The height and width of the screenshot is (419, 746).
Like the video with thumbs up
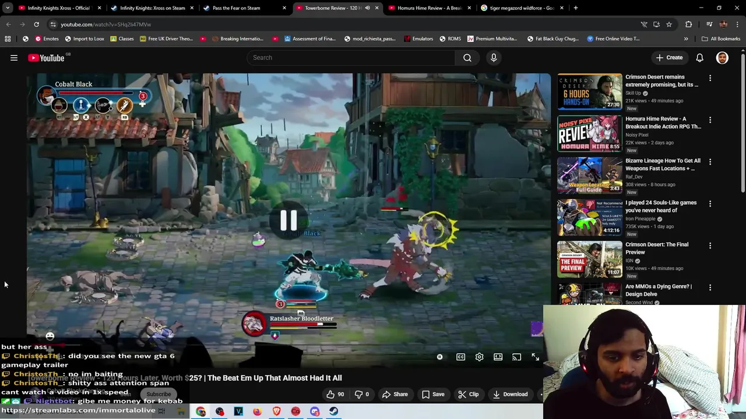(335, 394)
